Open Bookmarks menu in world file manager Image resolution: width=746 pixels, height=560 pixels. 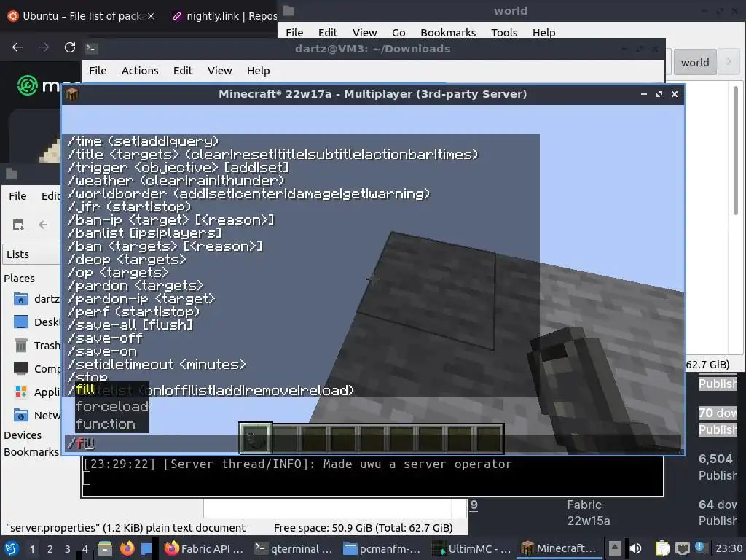tap(448, 32)
